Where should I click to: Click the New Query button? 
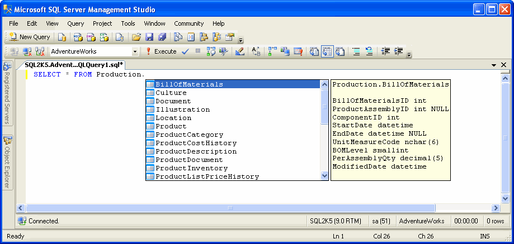(30, 37)
